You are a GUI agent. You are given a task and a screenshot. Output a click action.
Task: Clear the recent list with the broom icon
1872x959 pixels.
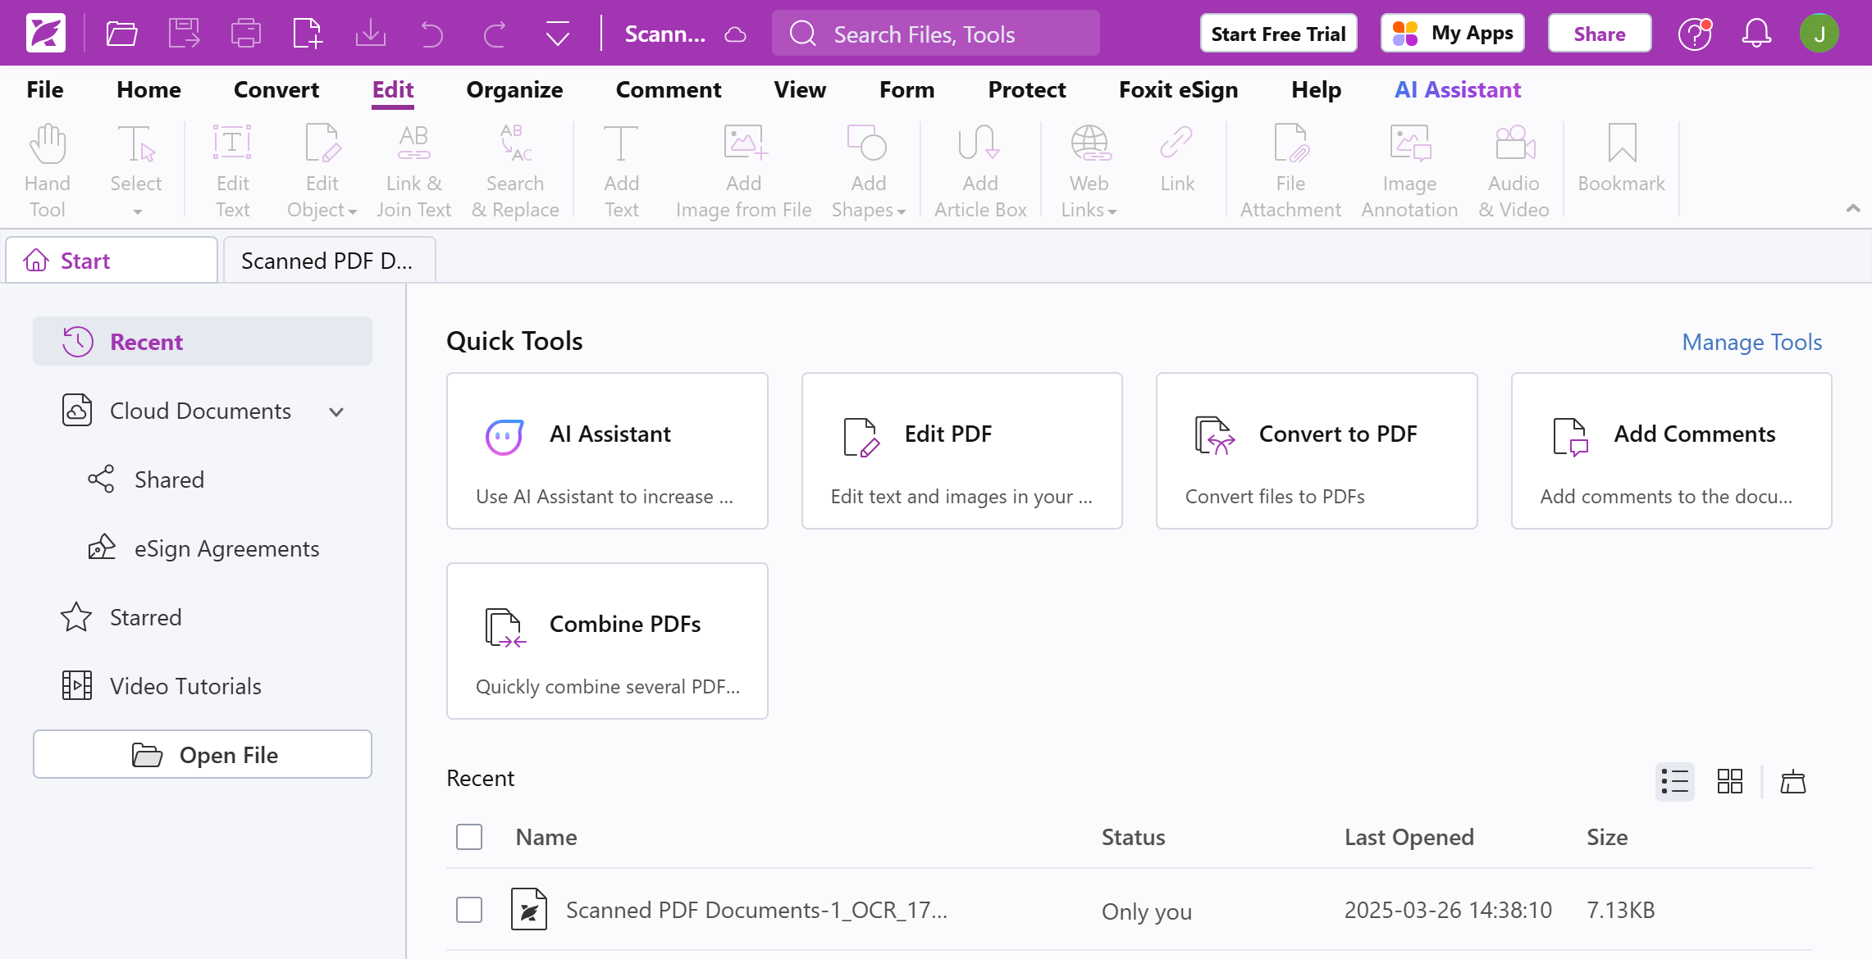(x=1792, y=782)
